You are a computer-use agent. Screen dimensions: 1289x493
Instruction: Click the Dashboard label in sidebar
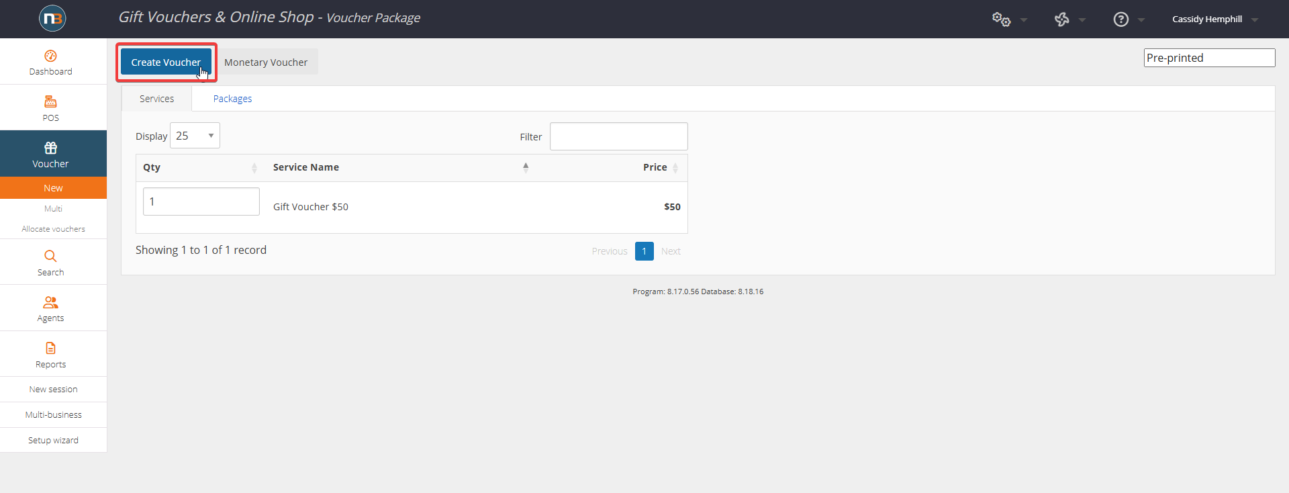coord(50,72)
